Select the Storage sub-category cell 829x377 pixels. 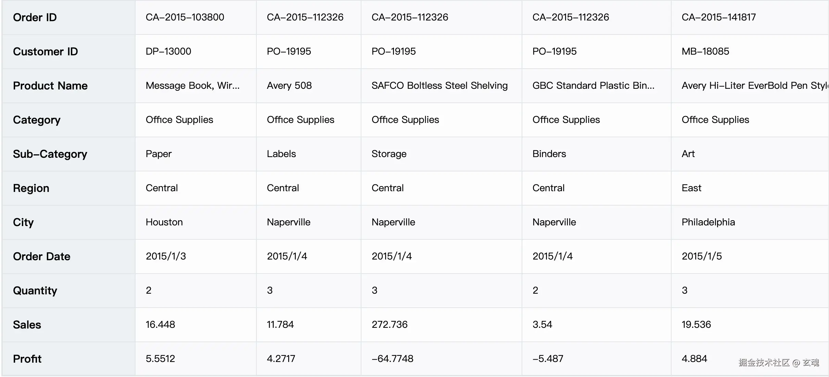[389, 154]
